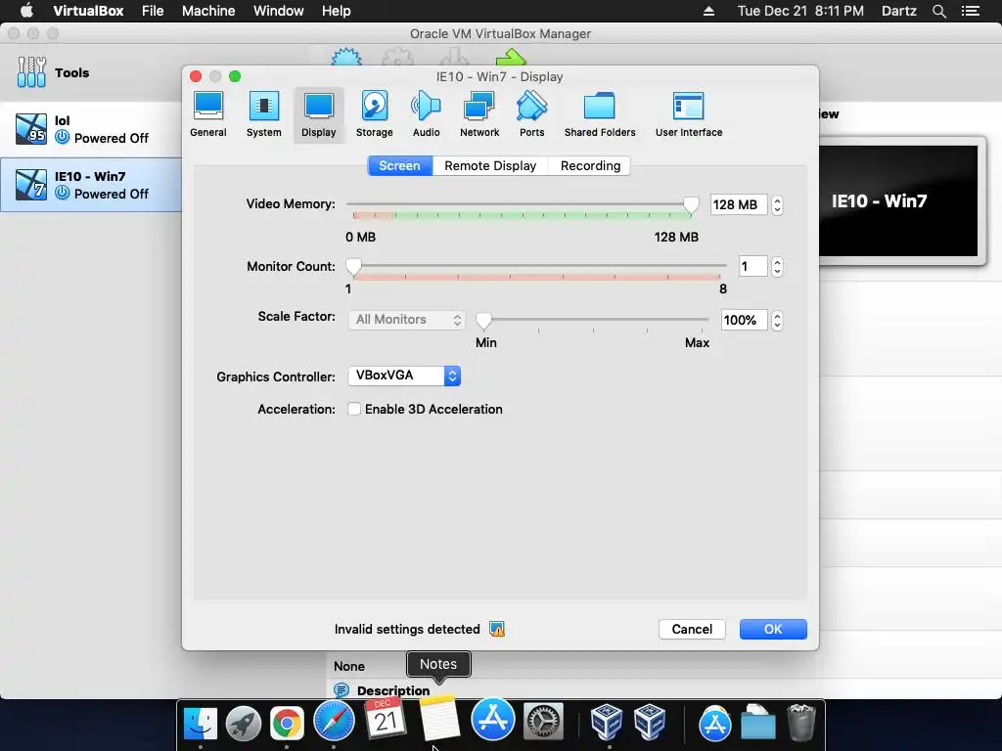Open the Trash in the dock

pos(800,723)
